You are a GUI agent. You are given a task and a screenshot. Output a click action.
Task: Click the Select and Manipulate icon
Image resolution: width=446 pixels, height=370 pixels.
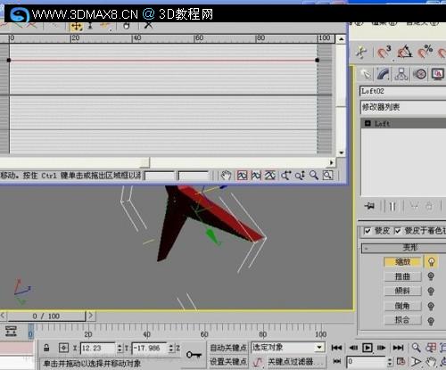click(361, 53)
